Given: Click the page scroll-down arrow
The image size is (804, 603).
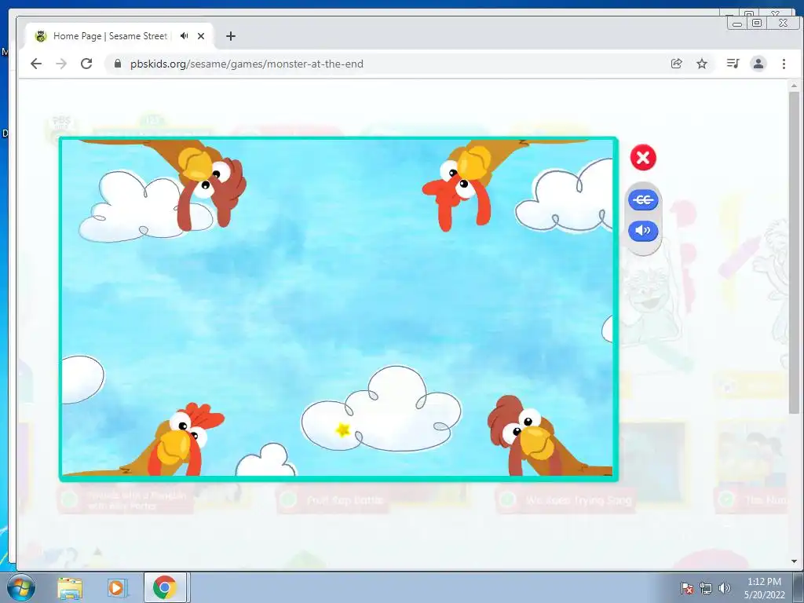Looking at the screenshot, I should pos(794,561).
